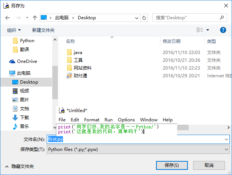The height and width of the screenshot is (175, 232).
Task: Open 音乐 in the sidebar
Action: click(21, 127)
